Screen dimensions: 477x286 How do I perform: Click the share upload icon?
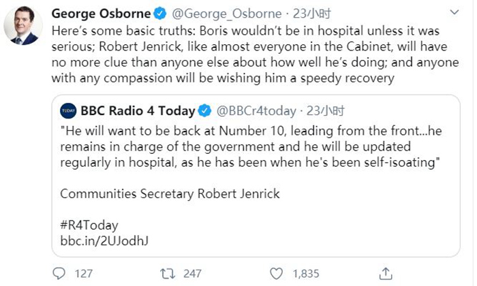385,272
